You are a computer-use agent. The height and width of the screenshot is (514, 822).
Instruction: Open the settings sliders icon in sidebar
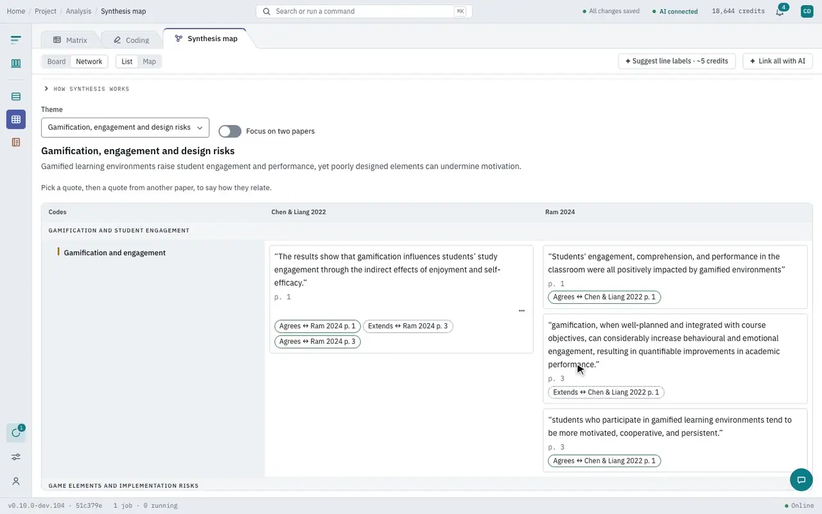[16, 457]
